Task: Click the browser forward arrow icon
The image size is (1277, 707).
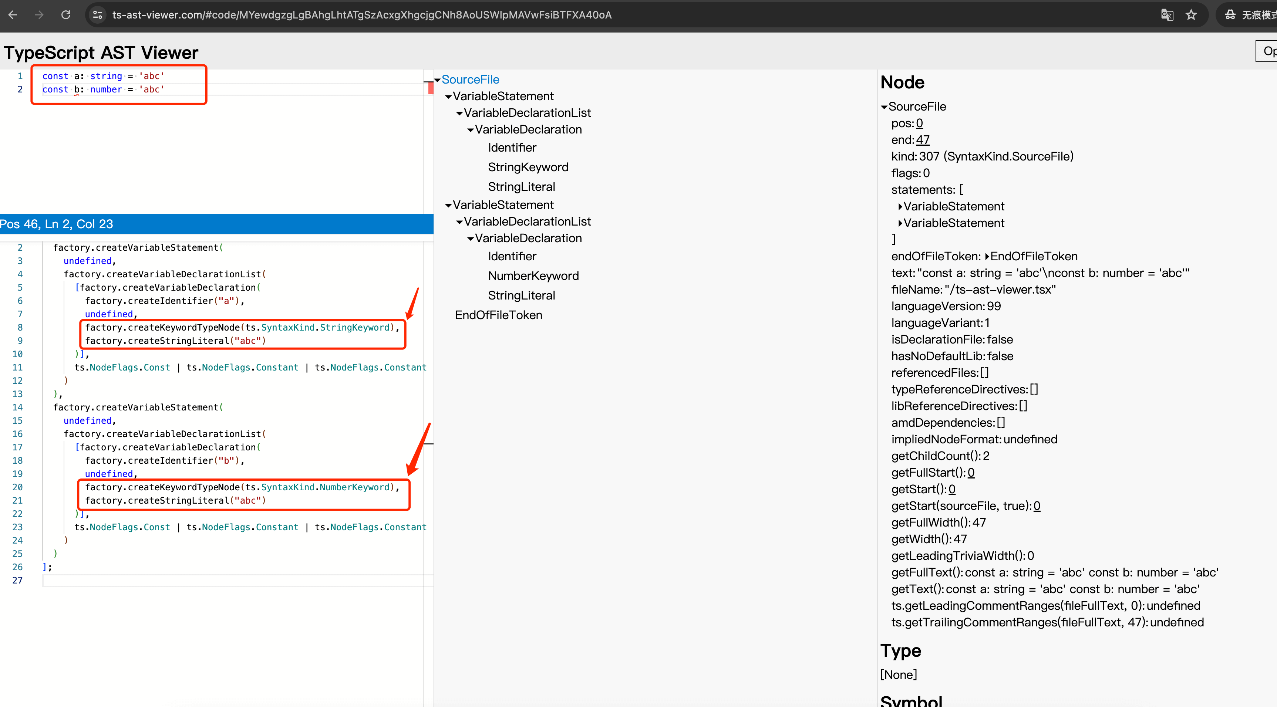Action: 39,15
